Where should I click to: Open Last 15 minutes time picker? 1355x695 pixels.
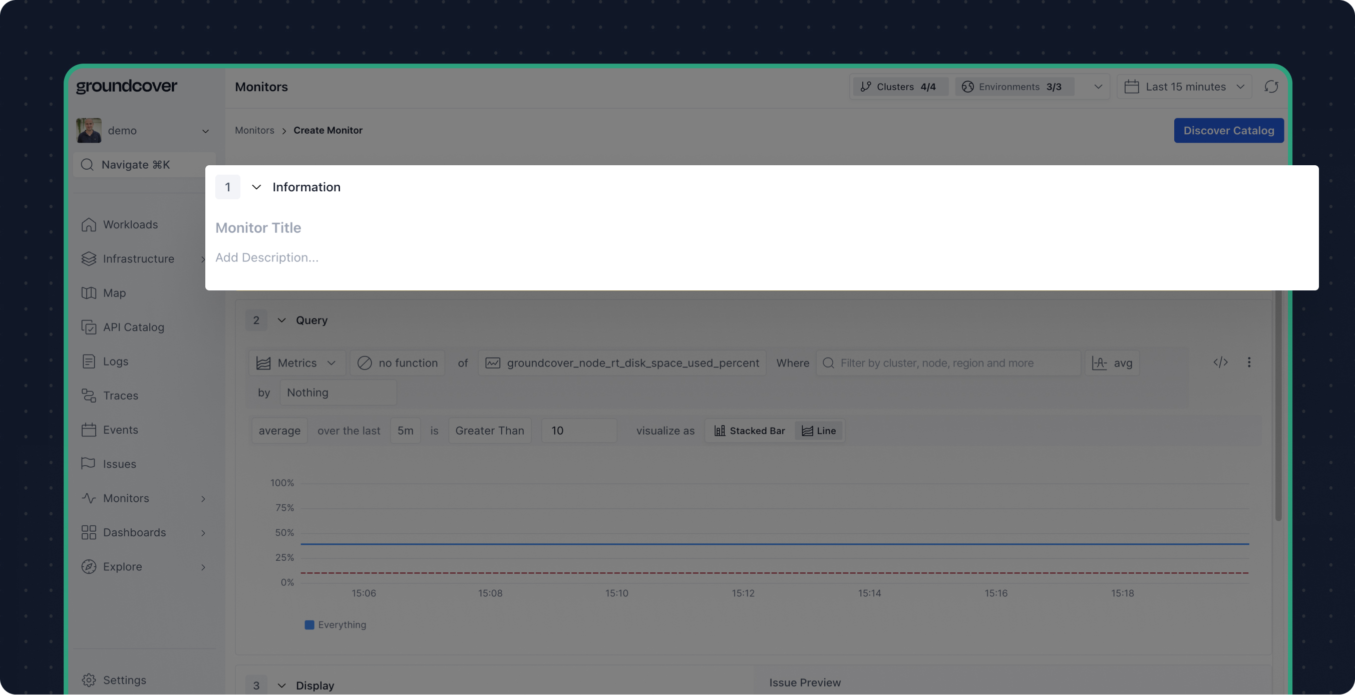click(x=1185, y=87)
